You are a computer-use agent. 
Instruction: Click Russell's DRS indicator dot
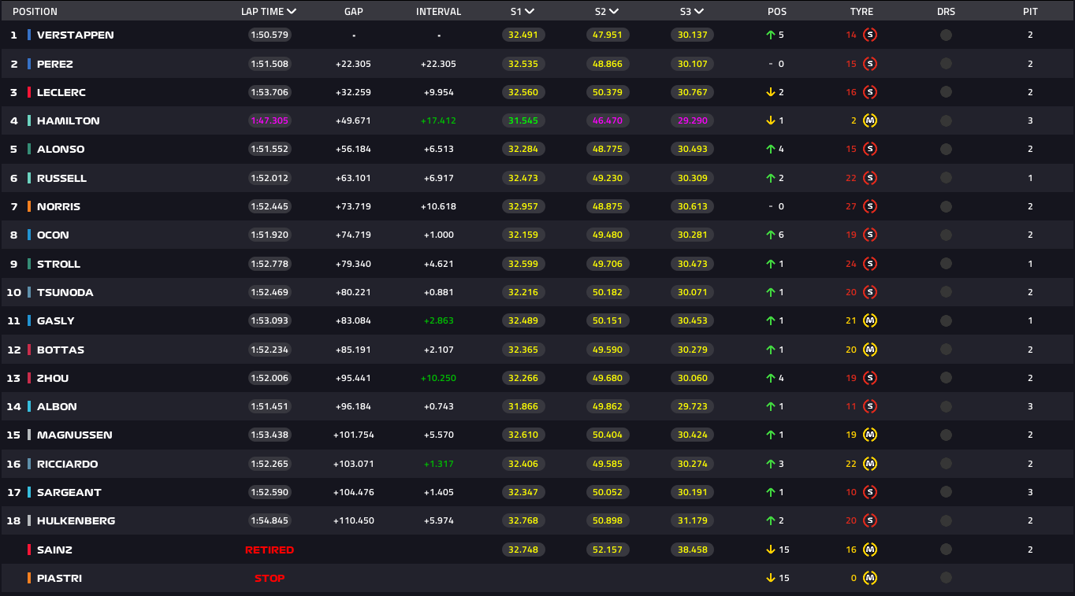pos(946,178)
